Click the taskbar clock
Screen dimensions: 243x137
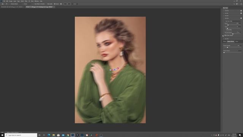pos(234,135)
